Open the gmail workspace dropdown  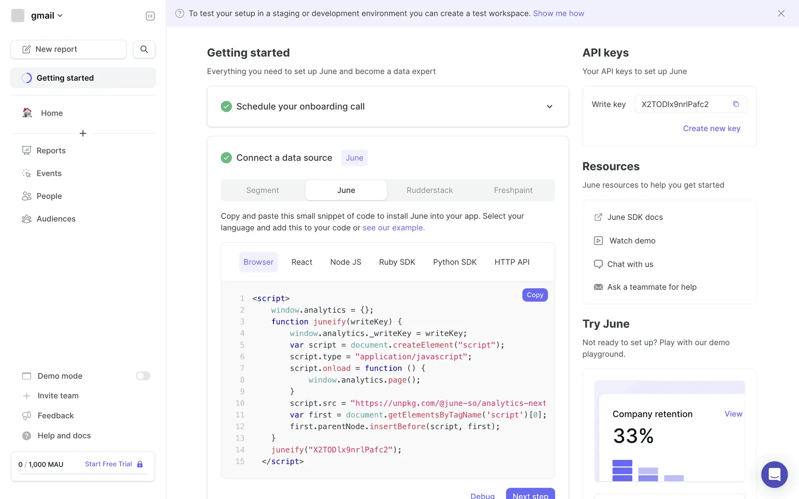click(x=47, y=16)
